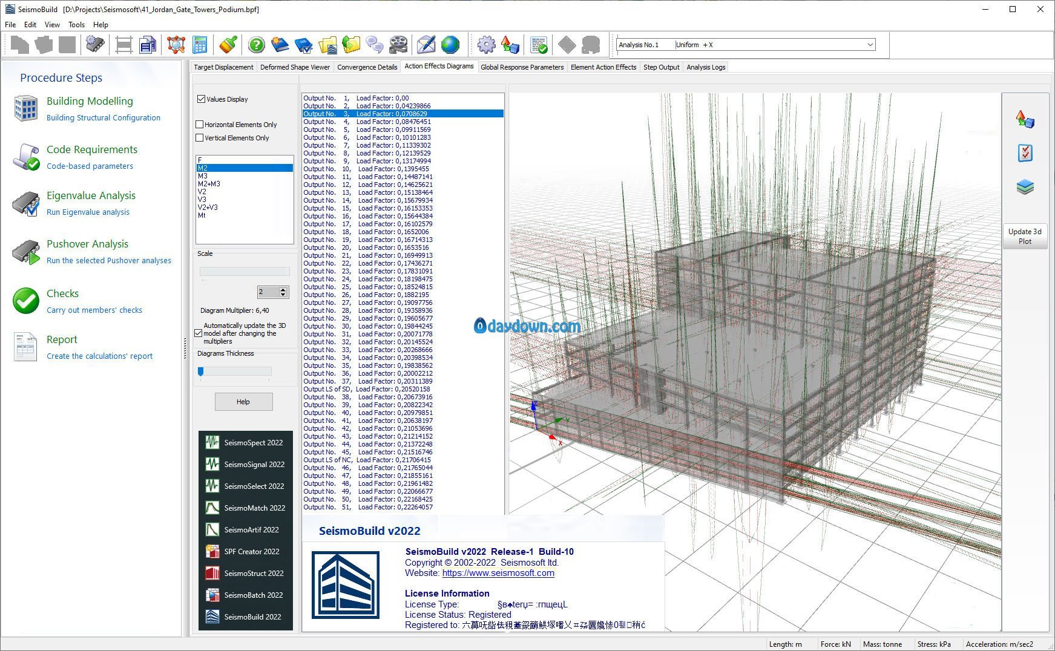
Task: Switch to Analysis Logs tab
Action: tap(706, 67)
